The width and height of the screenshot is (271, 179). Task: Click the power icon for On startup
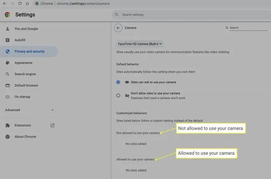(x=8, y=97)
